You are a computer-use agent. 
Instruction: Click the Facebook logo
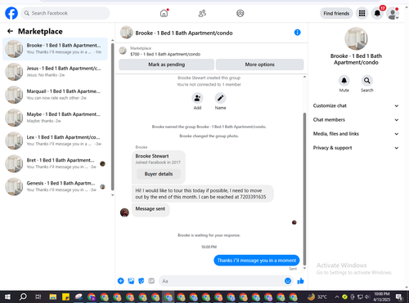click(x=11, y=13)
